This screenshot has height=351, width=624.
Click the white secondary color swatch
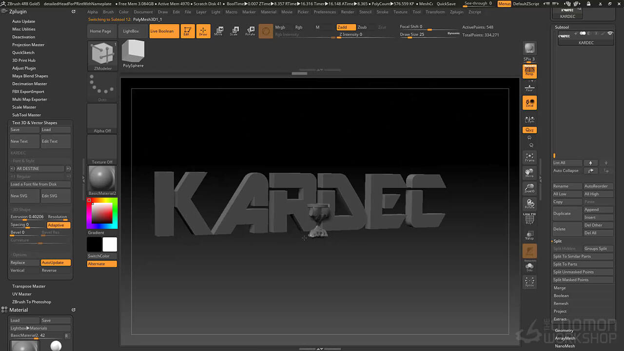coord(110,244)
